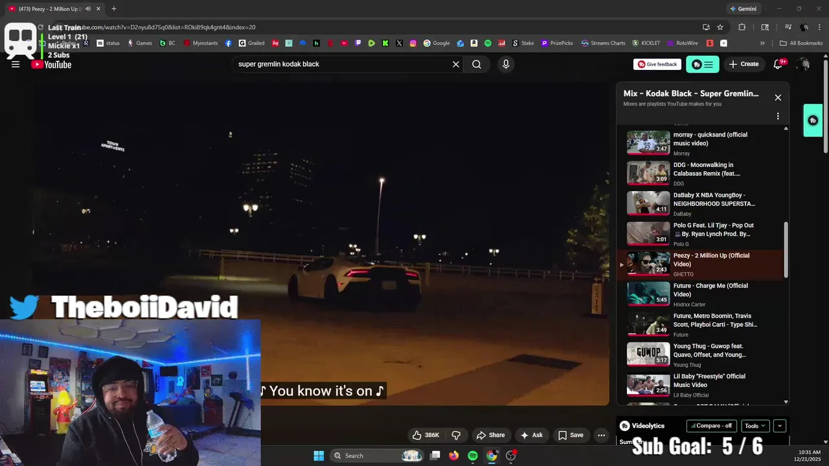Screen dimensions: 829x466
Task: Open the Instagram bookmark icon
Action: coord(413,43)
